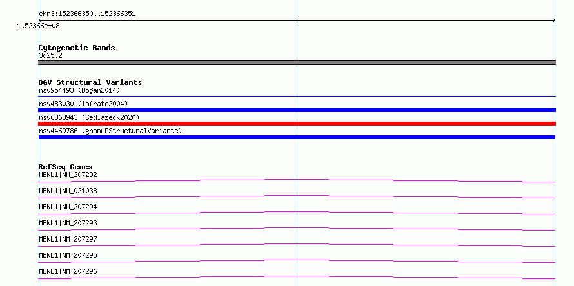Click the blue nsv483030 variant bar
This screenshot has height=286, width=574.
[297, 110]
